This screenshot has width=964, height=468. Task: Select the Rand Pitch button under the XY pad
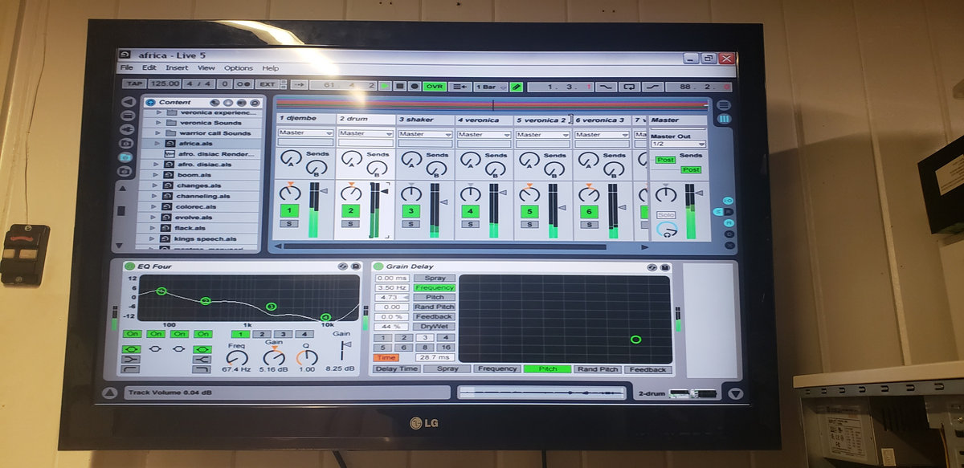click(598, 369)
